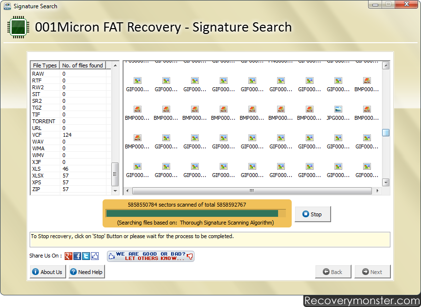Select the WMA file type row
The image size is (421, 307).
click(71, 148)
